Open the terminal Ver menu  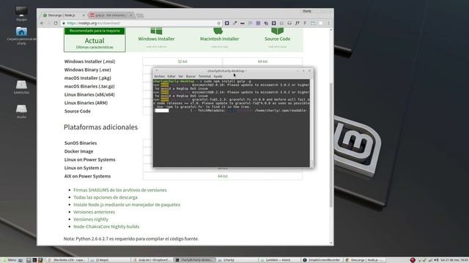coord(181,76)
